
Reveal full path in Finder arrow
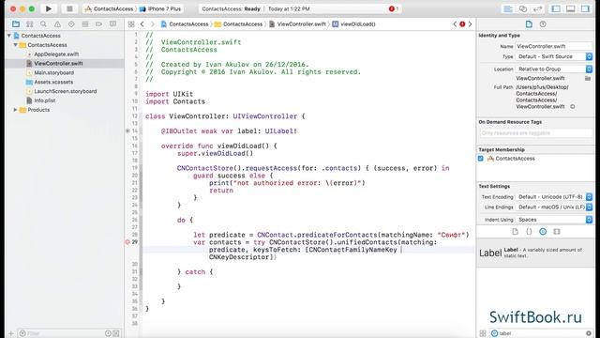(x=573, y=106)
